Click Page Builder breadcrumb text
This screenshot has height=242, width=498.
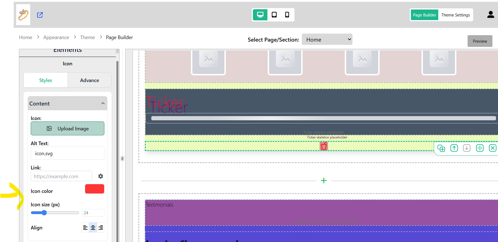click(x=119, y=37)
